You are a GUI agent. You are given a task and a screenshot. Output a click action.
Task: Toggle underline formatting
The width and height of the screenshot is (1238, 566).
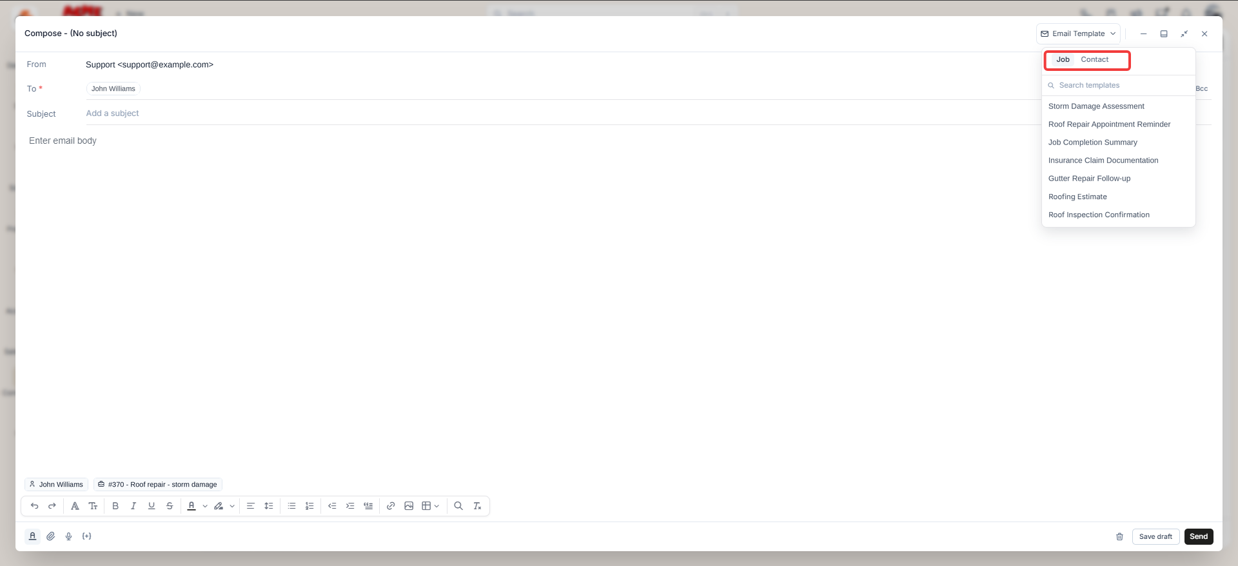pos(152,506)
